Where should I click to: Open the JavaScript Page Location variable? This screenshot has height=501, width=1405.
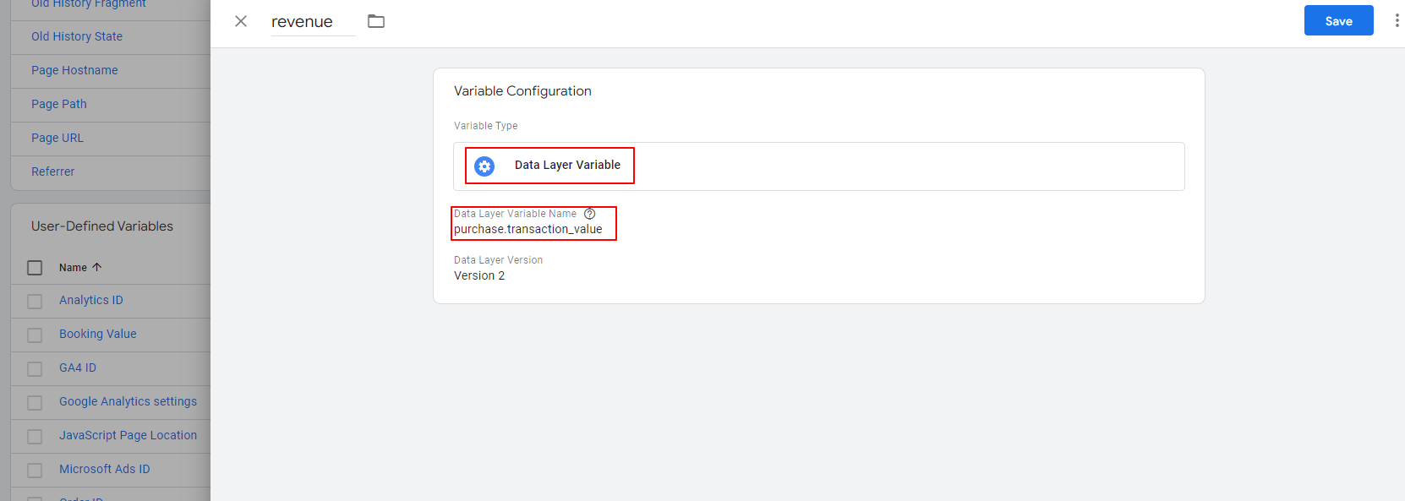click(128, 435)
